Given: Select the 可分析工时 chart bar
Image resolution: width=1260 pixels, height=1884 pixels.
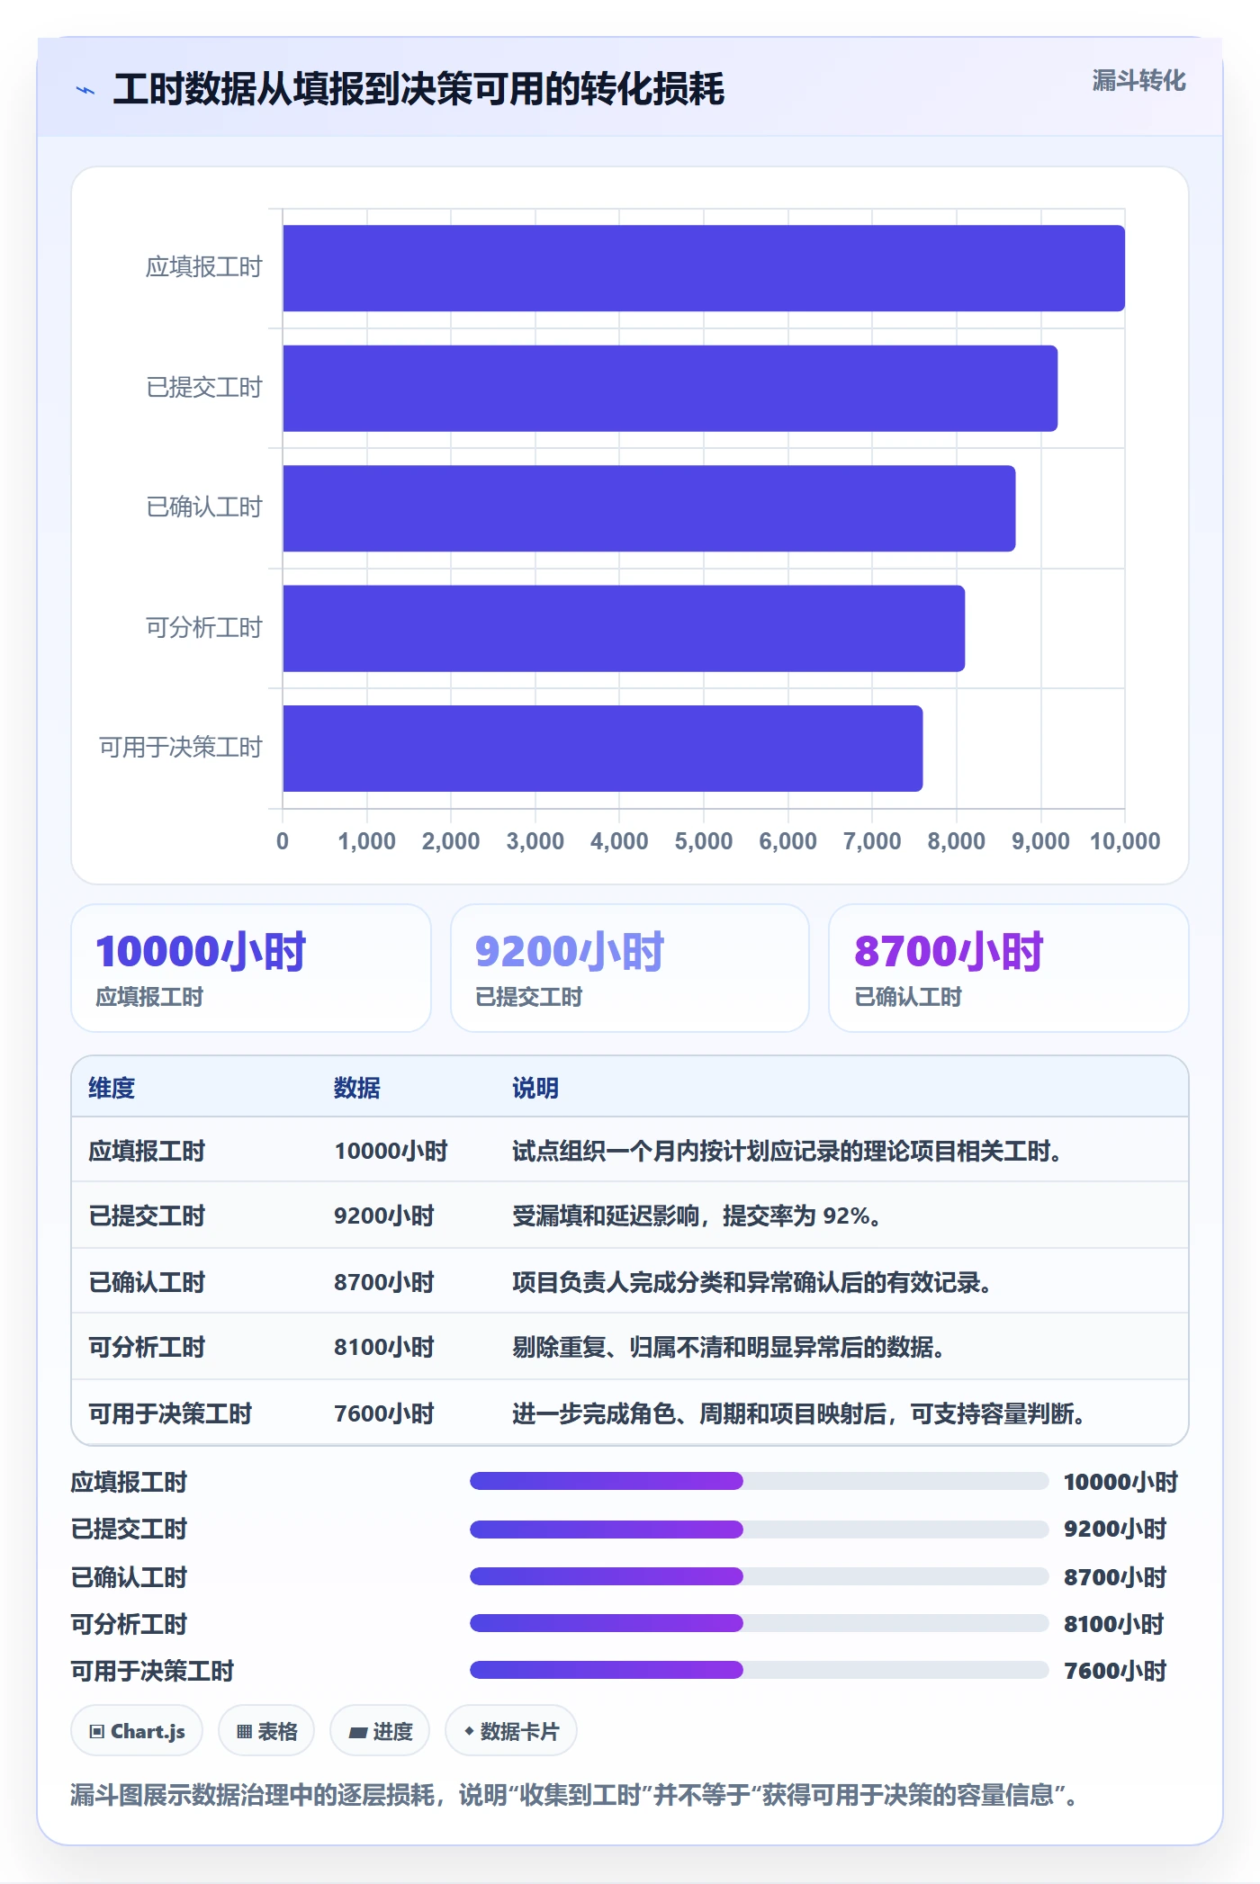Looking at the screenshot, I should pyautogui.click(x=624, y=629).
